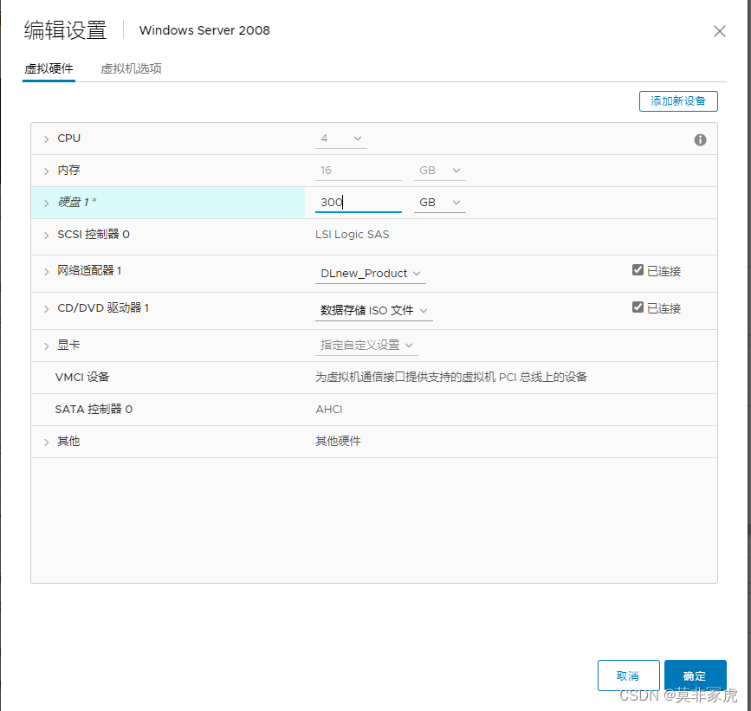Open the 数据存储 ISO 文件 dropdown
Viewport: 751px width, 711px height.
pos(374,310)
